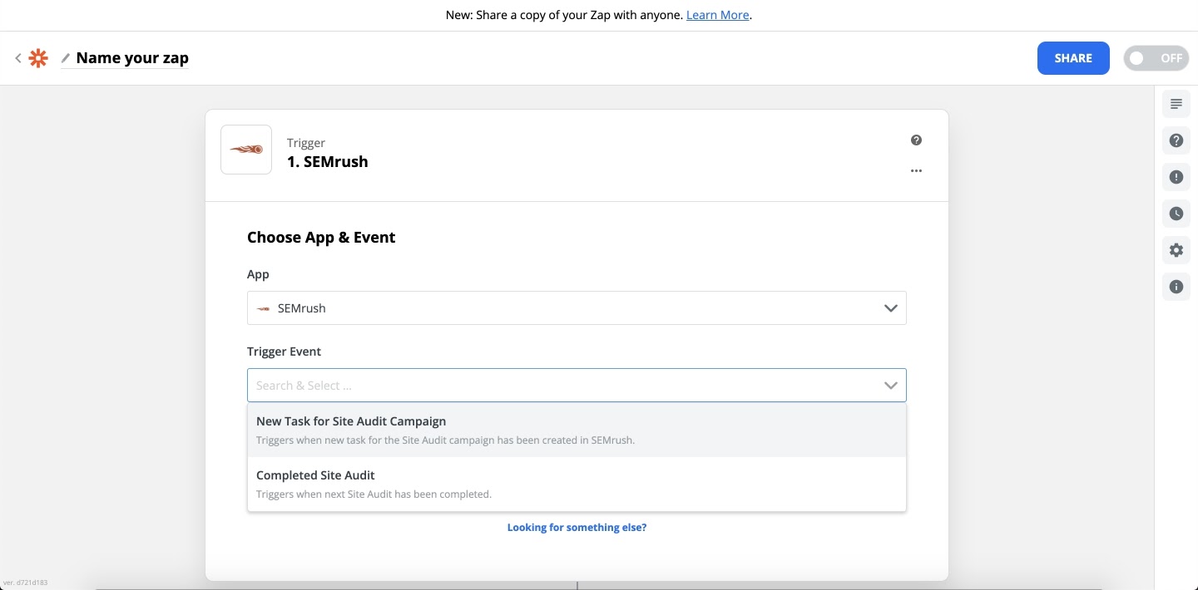This screenshot has width=1198, height=590.
Task: Show the alerts exclamation icon in sidebar
Action: (x=1176, y=177)
